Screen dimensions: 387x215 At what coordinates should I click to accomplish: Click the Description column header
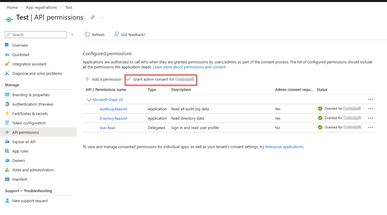[x=181, y=90]
